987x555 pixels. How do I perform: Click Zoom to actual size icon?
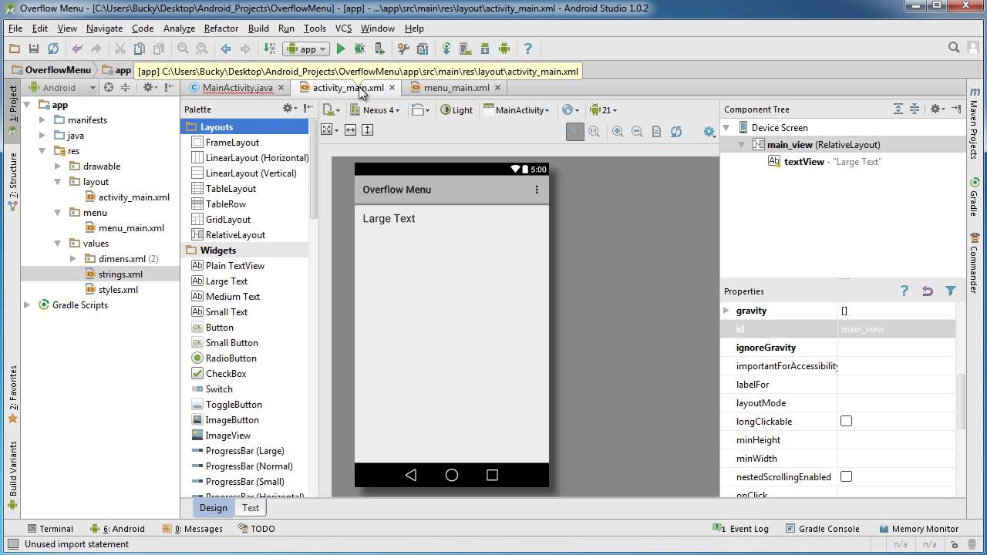594,132
